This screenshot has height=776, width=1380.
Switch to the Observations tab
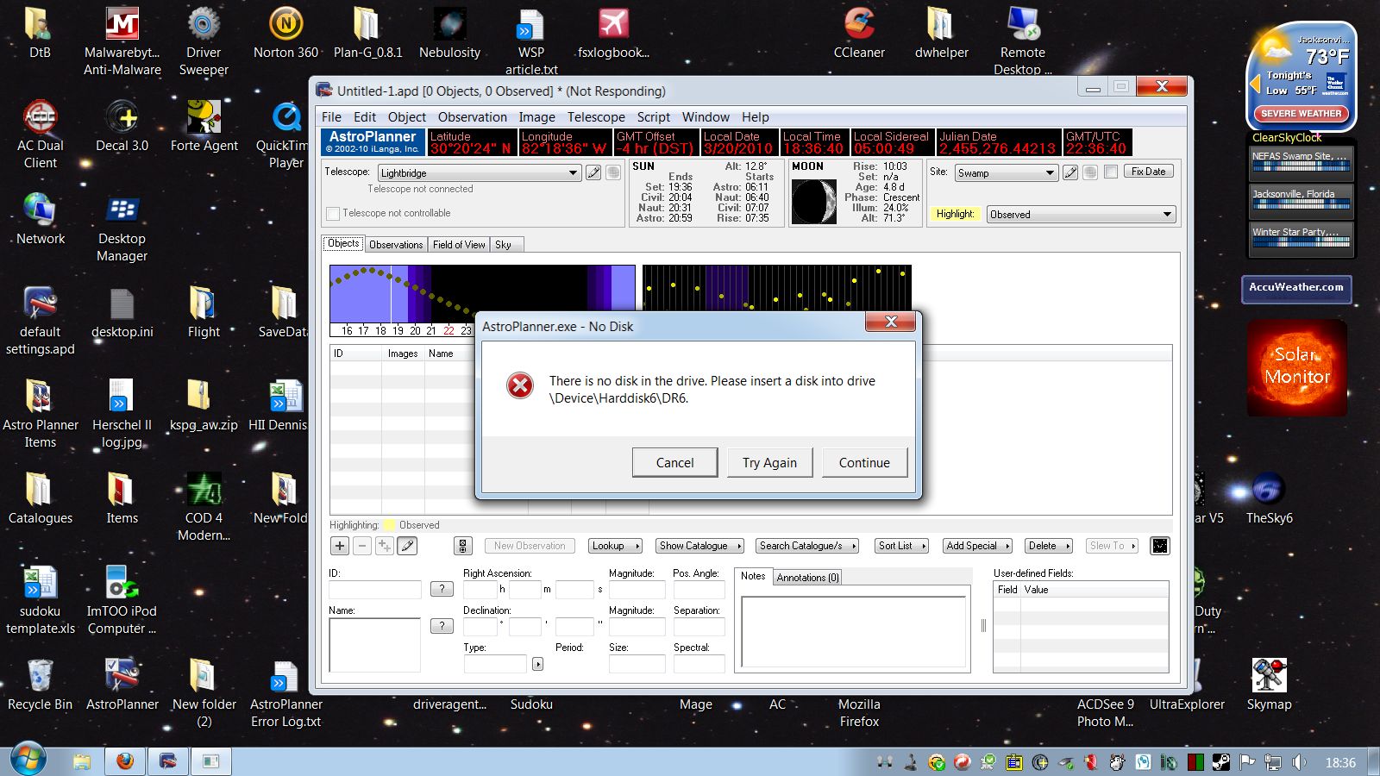(x=396, y=245)
